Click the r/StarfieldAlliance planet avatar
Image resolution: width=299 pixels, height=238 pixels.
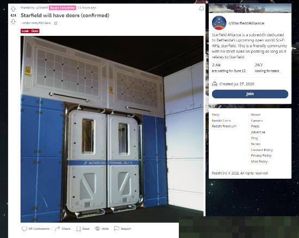pyautogui.click(x=219, y=23)
